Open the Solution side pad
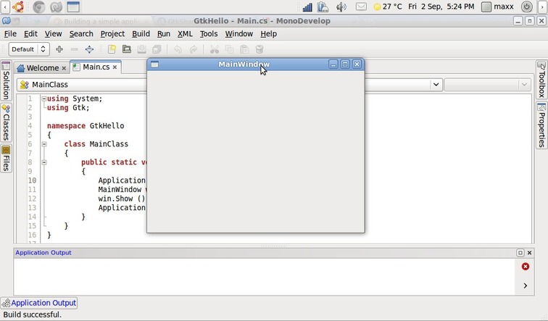This screenshot has height=321, width=548. coord(6,81)
